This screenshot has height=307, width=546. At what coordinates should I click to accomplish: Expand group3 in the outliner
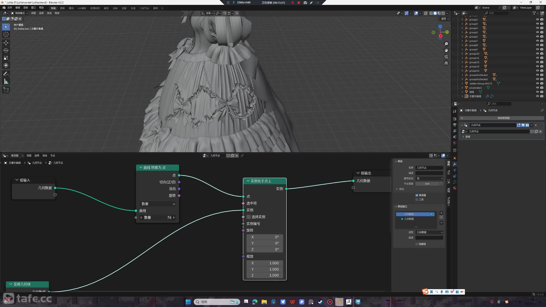tap(462, 24)
